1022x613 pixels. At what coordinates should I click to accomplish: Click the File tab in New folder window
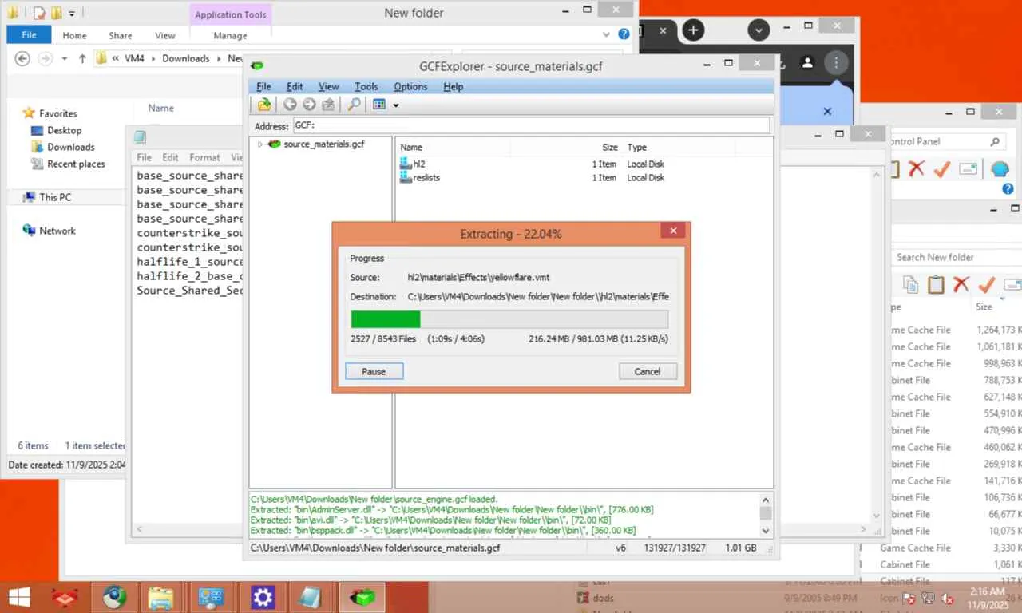point(29,35)
